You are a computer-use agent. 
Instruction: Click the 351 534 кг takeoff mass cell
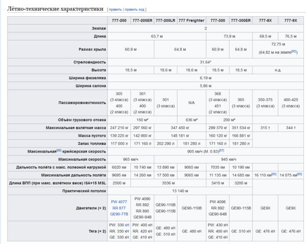(x=241, y=128)
